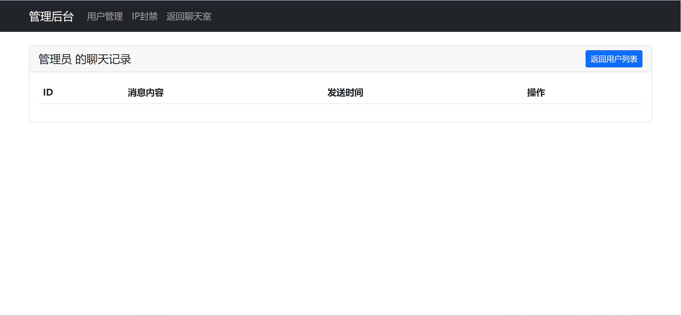Viewport: 681px width, 316px height.
Task: Click the 操作 column header
Action: coord(536,92)
